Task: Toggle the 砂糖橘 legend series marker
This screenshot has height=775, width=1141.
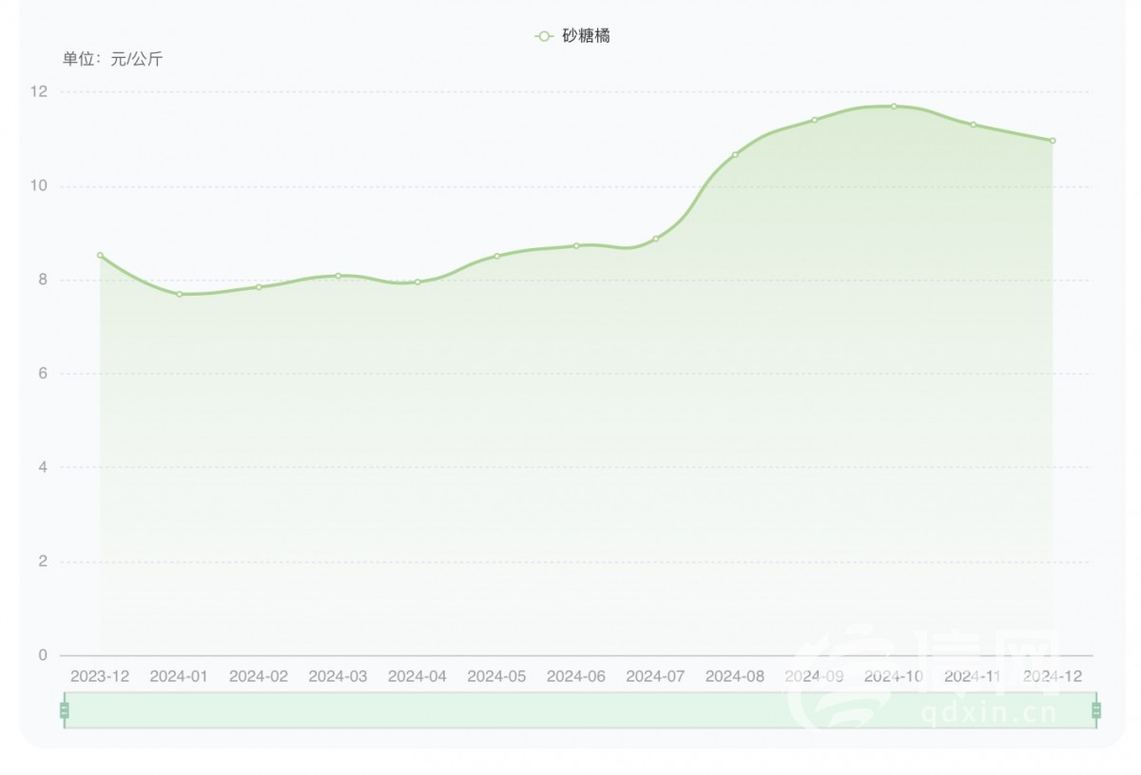Action: [x=544, y=36]
